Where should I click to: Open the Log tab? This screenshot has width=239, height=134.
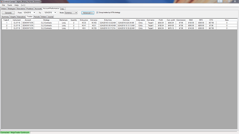pyautogui.click(x=62, y=9)
